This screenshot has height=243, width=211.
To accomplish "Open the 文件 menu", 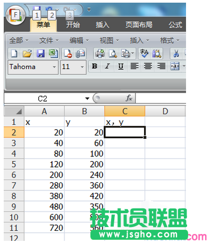I will (x=49, y=40).
